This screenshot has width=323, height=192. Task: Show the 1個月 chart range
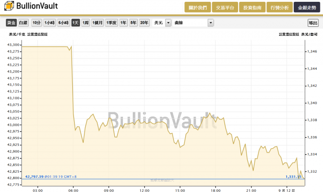click(x=97, y=23)
